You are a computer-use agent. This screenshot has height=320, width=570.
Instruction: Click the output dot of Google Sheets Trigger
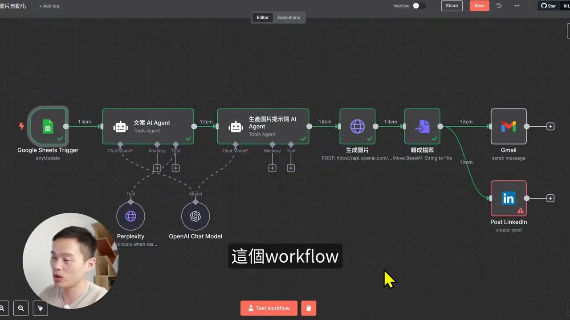click(66, 126)
